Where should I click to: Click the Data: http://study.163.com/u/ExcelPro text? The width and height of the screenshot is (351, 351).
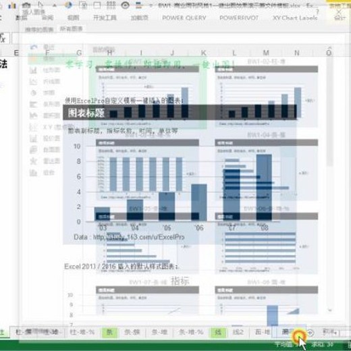click(129, 237)
